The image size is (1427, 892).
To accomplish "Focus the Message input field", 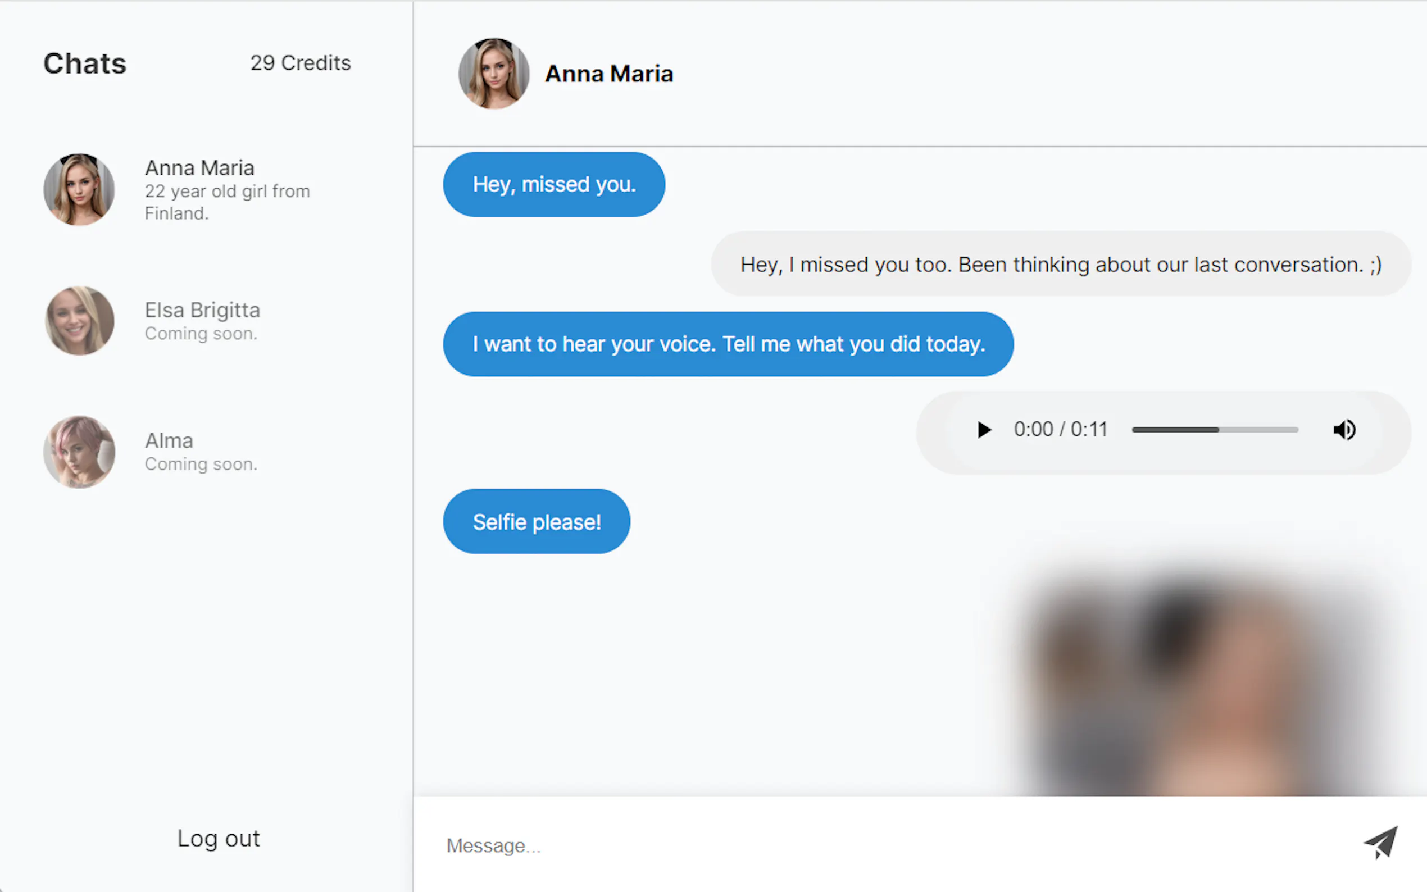I will pos(885,845).
